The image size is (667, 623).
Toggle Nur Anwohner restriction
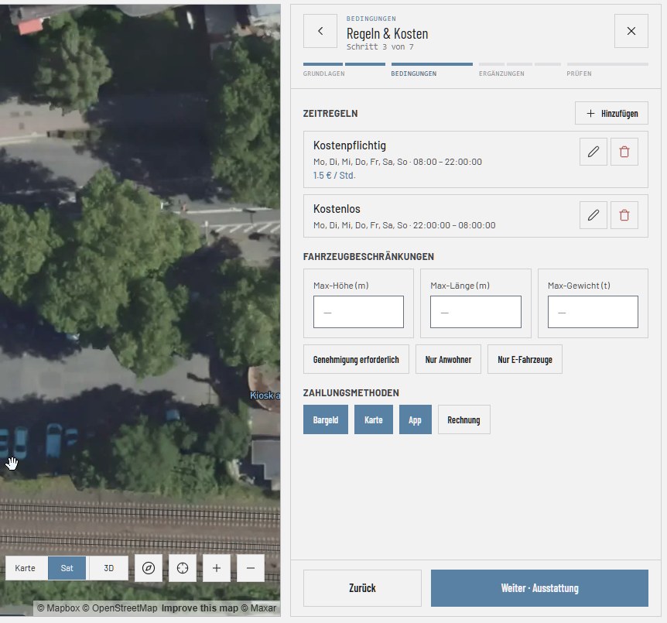point(448,359)
